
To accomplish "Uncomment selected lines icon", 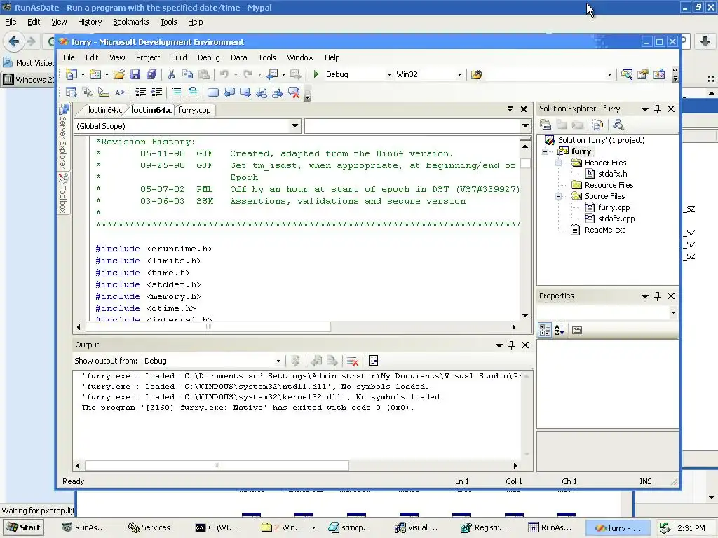I will (x=193, y=93).
